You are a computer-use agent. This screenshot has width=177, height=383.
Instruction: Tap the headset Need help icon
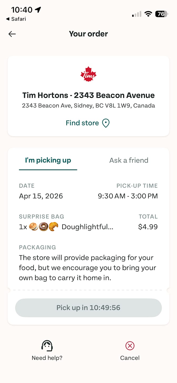47,346
